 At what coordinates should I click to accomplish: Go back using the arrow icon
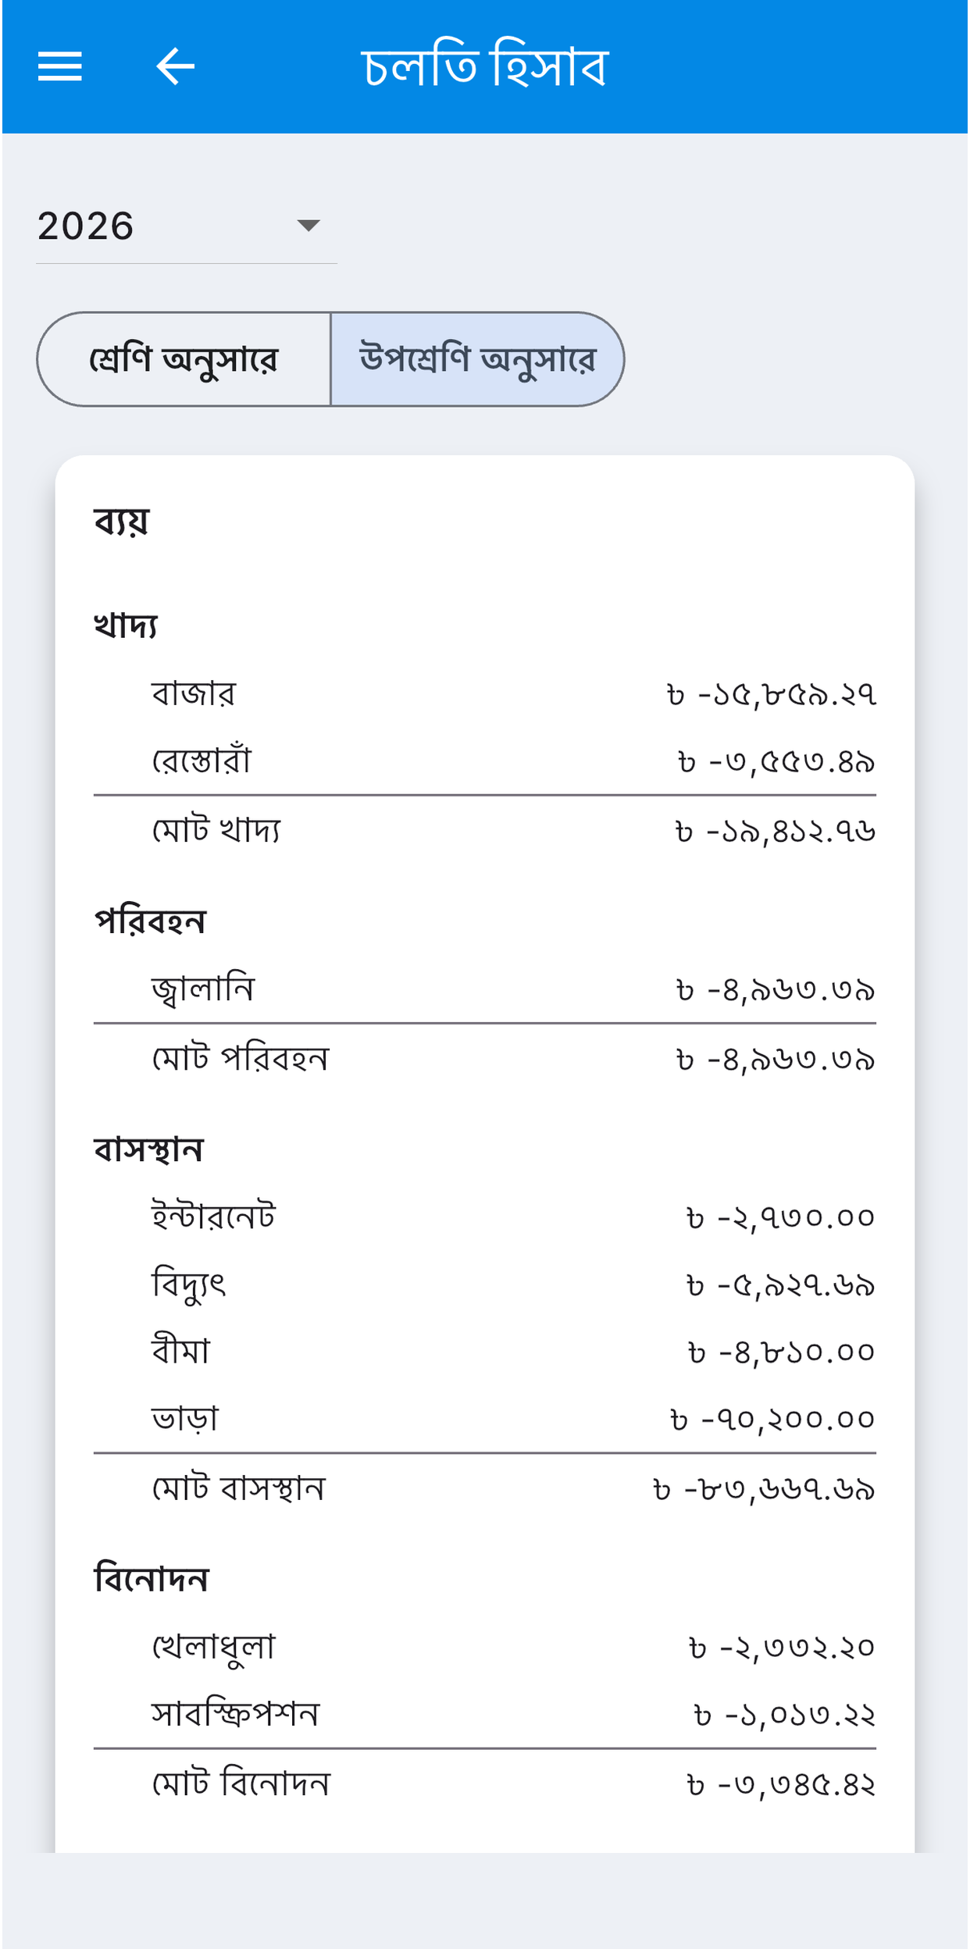click(x=176, y=66)
